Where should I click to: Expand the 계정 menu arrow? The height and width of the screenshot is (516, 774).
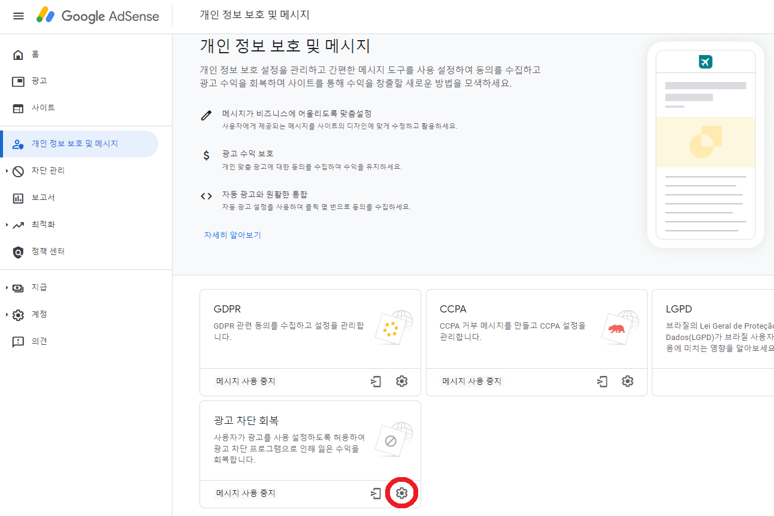[x=7, y=315]
